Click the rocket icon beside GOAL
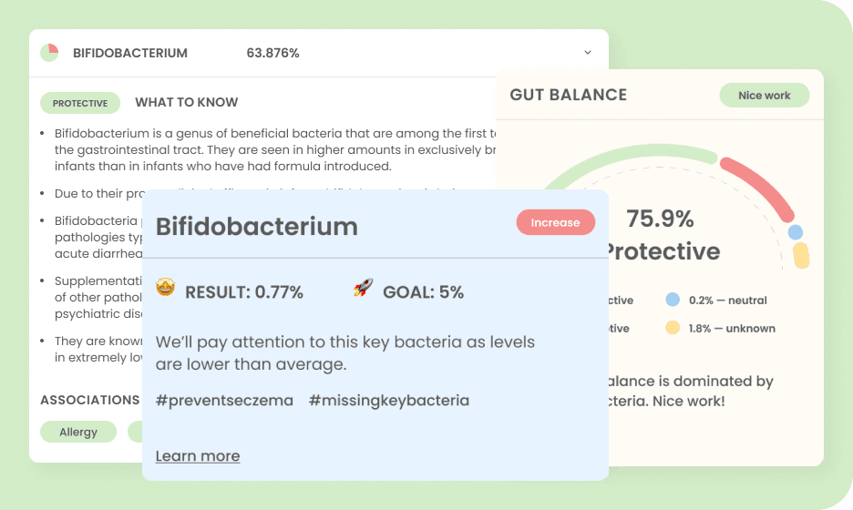Screen dimensions: 853x510 364,287
